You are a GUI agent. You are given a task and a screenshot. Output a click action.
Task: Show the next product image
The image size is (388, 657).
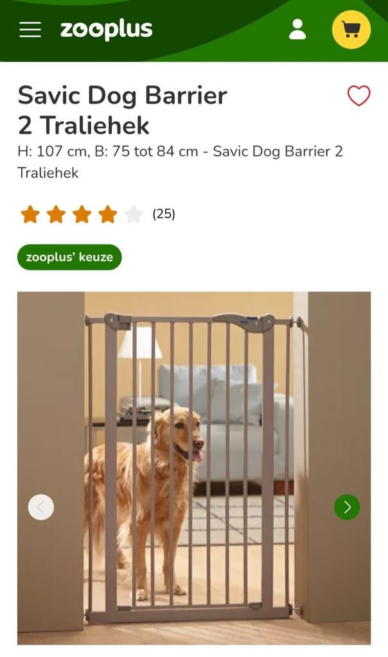point(347,507)
